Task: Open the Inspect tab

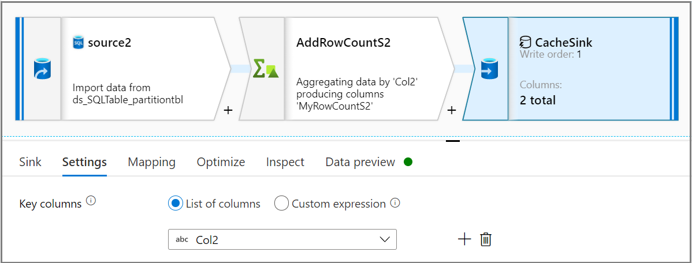Action: [x=285, y=162]
